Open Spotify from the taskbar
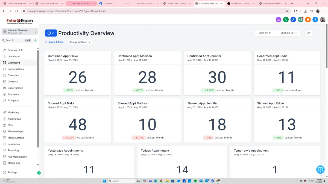This screenshot has width=328, height=184. coord(195,181)
